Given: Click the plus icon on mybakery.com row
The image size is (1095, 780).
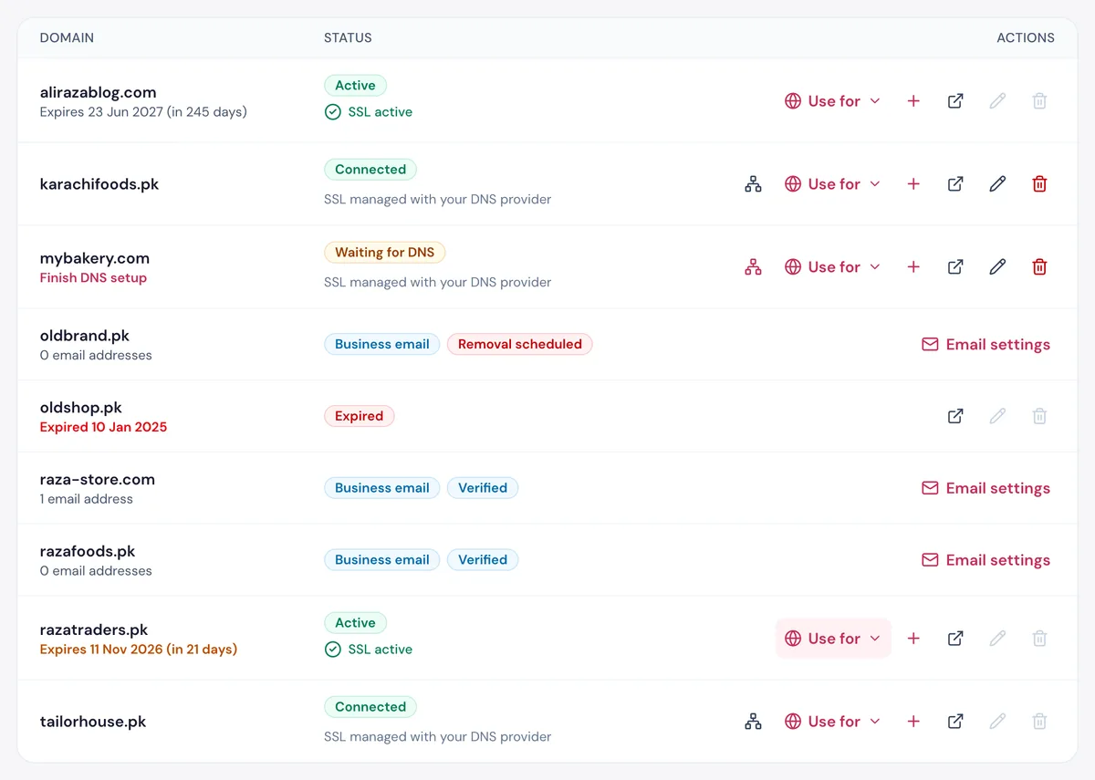Looking at the screenshot, I should coord(913,267).
